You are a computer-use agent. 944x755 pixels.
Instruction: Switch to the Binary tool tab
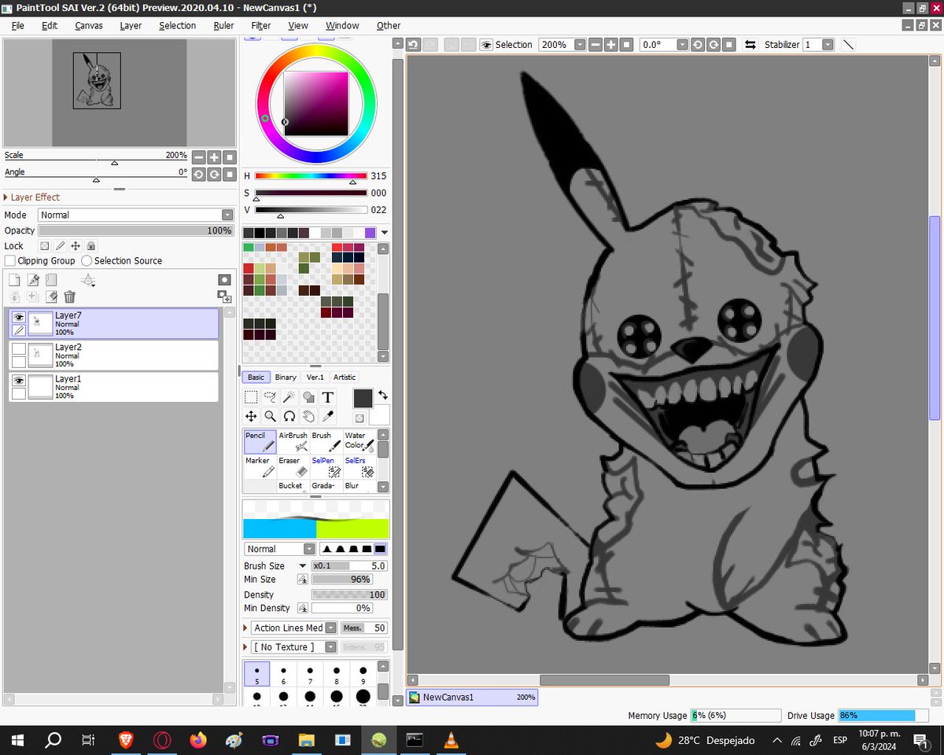point(286,377)
